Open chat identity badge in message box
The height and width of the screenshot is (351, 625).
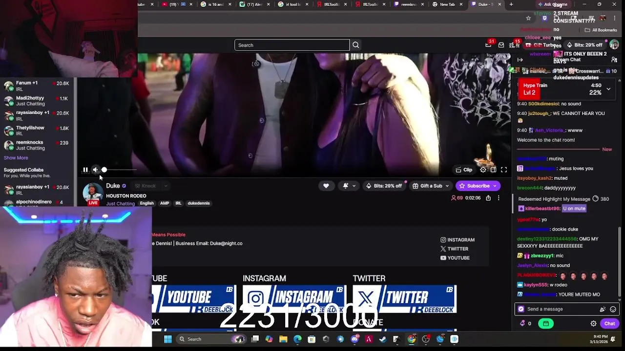(x=521, y=309)
